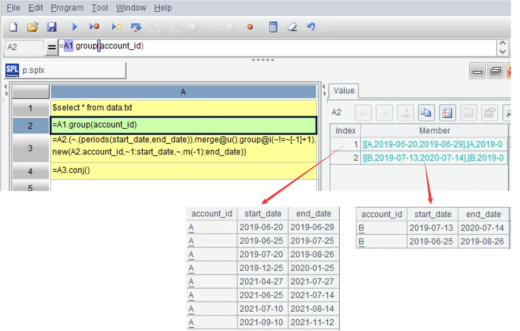Click row header 1

(30, 108)
